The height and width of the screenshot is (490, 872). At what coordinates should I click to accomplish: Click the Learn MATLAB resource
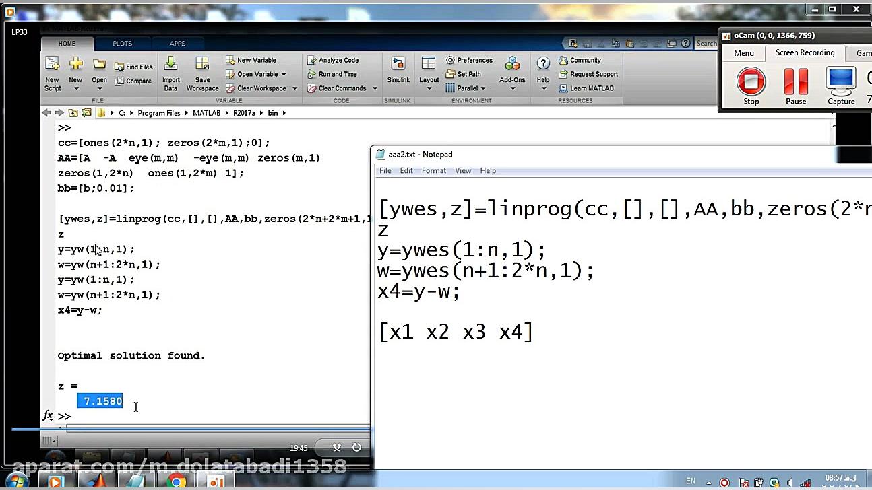click(586, 88)
